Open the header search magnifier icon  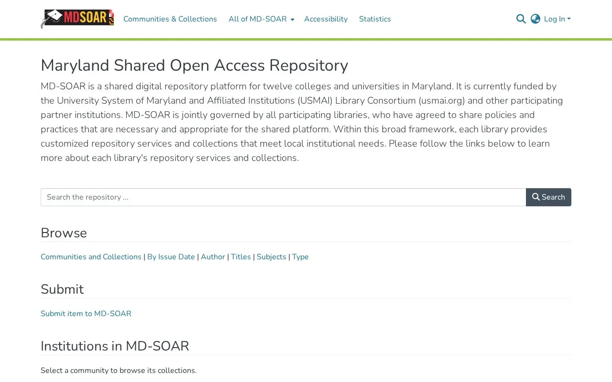(x=521, y=19)
